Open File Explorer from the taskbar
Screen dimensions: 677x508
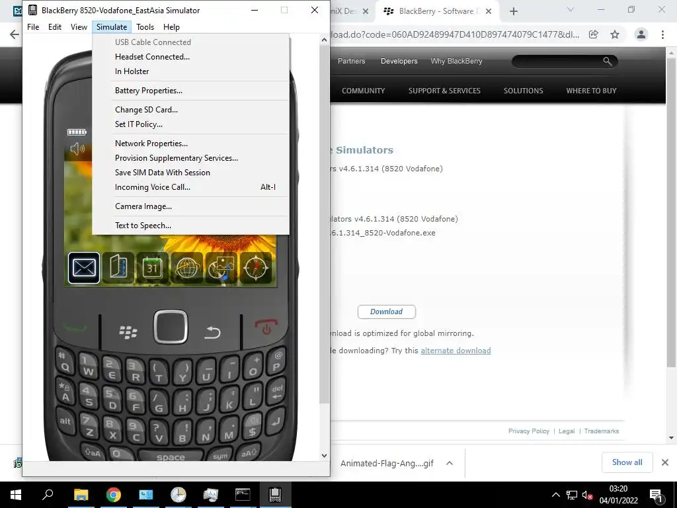[81, 495]
